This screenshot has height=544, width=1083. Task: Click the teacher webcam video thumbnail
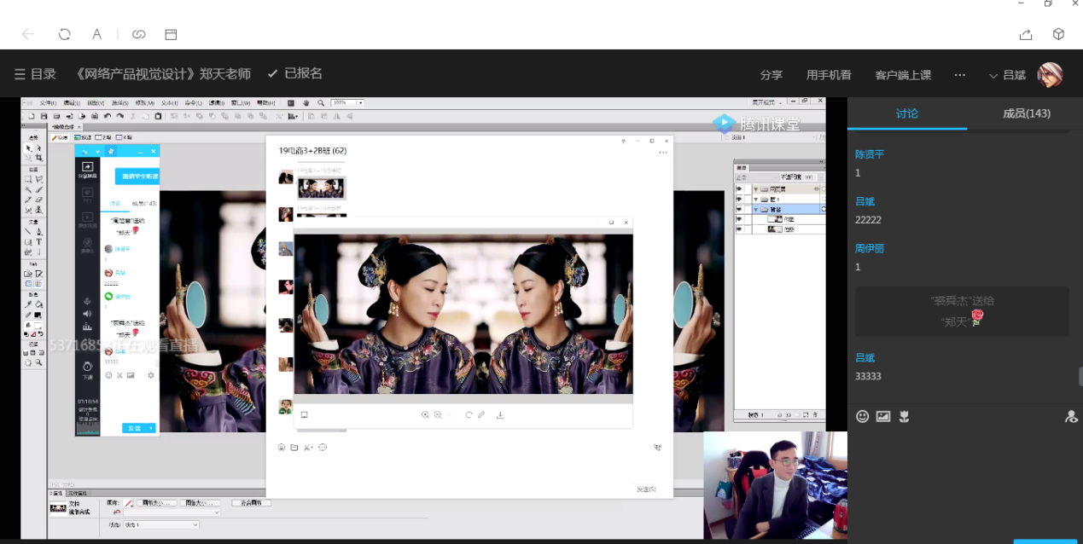coord(775,485)
